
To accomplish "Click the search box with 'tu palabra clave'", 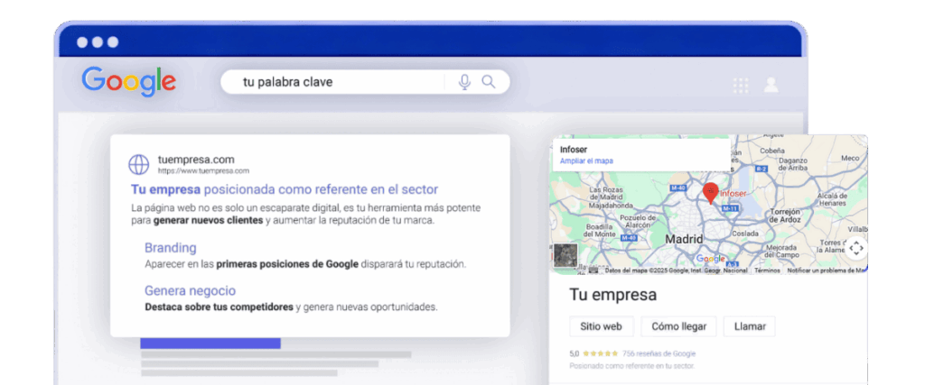I will pos(365,82).
